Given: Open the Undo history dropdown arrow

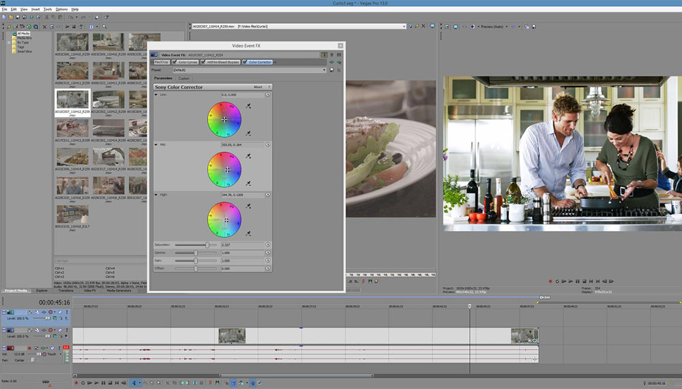Looking at the screenshot, I should pos(76,18).
